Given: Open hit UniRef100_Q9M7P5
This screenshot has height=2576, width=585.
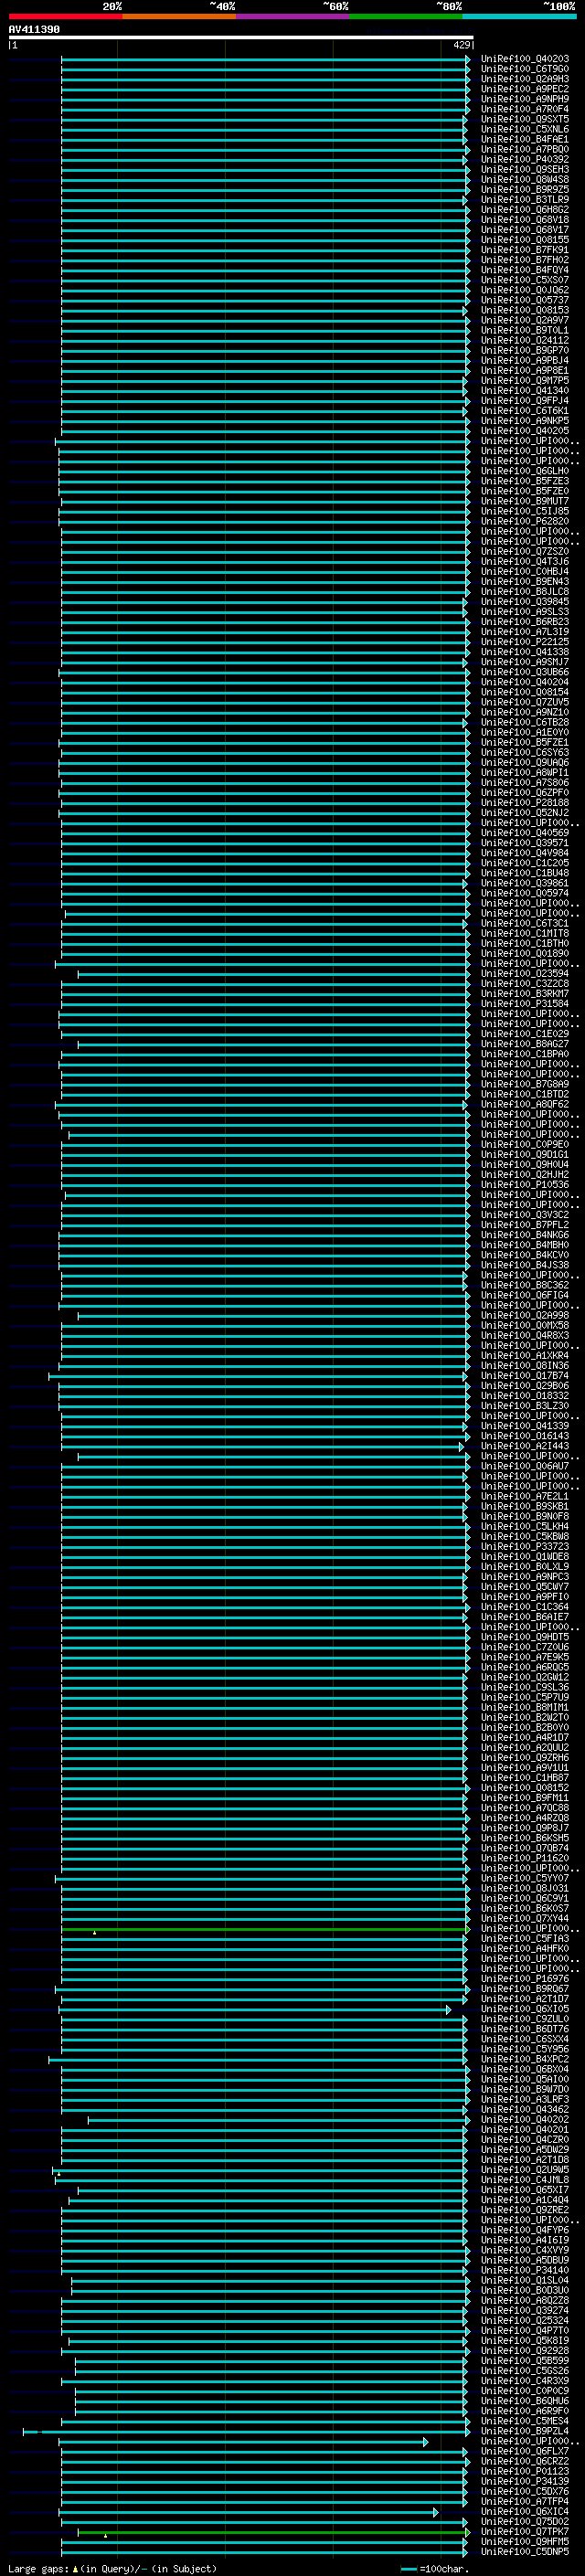Looking at the screenshot, I should point(525,381).
